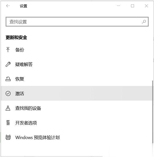Viewport: 154px width, 157px height.
Task: Open 开发者选项 page
Action: pos(26,123)
